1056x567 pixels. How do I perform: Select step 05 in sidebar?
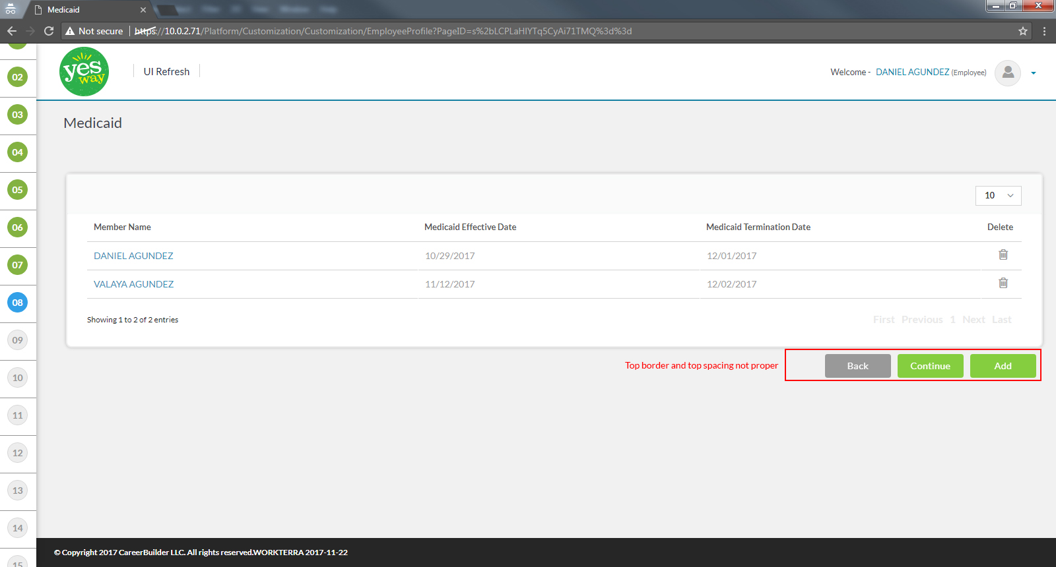(x=18, y=190)
